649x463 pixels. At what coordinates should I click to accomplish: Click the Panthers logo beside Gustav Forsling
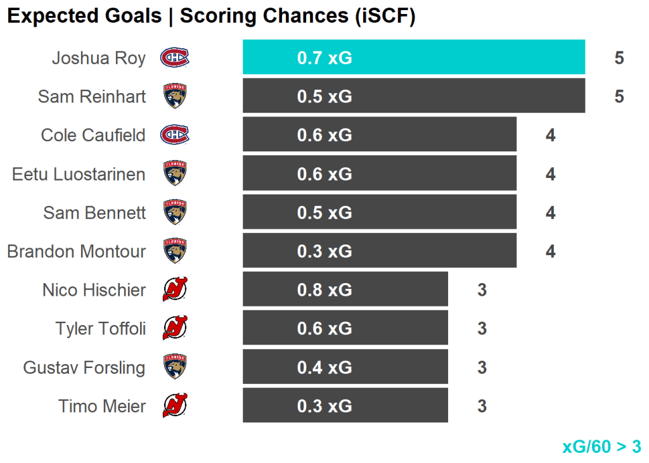[x=175, y=367]
